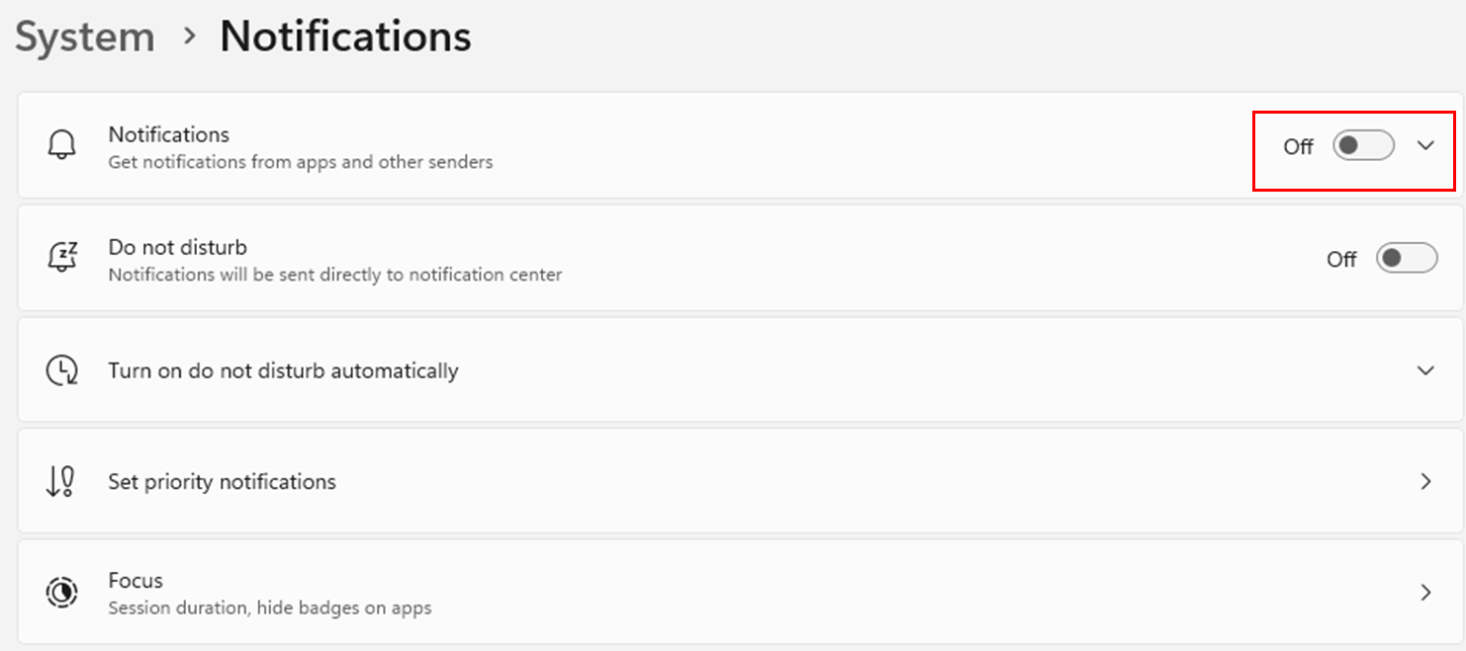Image resolution: width=1466 pixels, height=651 pixels.
Task: Click the priority notifications arrow-exclamation icon
Action: 61,481
